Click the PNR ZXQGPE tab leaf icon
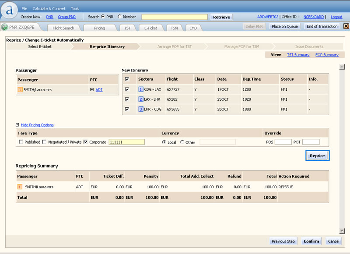The width and height of the screenshot is (350, 254). 5,27
